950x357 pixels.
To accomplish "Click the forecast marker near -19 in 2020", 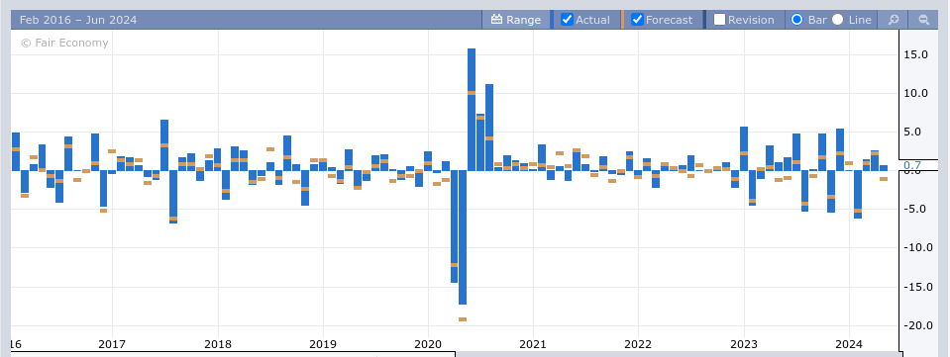I will point(463,319).
